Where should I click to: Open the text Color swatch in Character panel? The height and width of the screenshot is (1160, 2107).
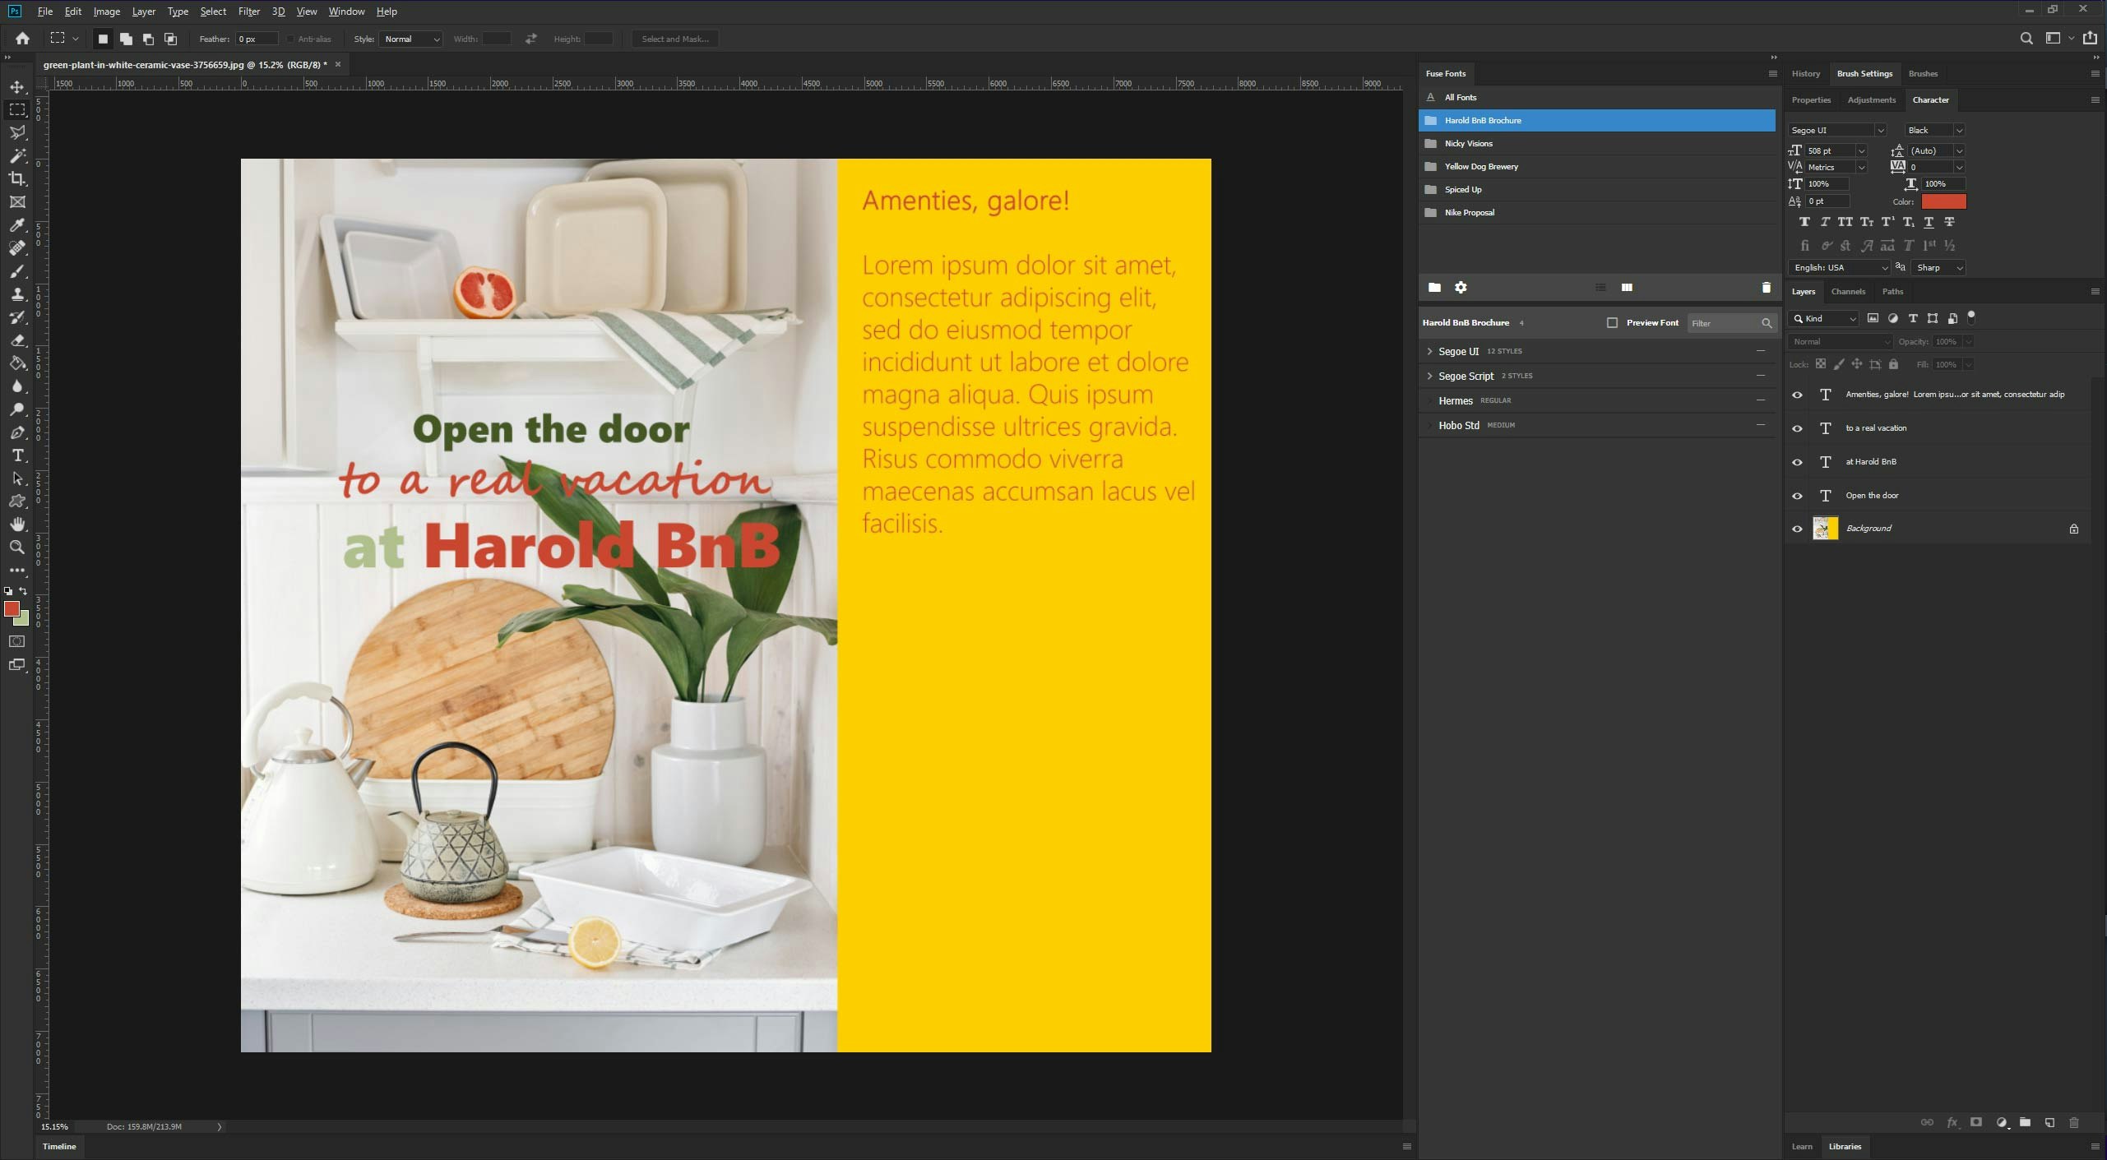pyautogui.click(x=1945, y=201)
